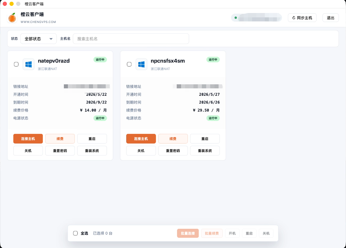346x248 pixels.
Task: Click 续费 on natepv0razd card
Action: pos(60,139)
